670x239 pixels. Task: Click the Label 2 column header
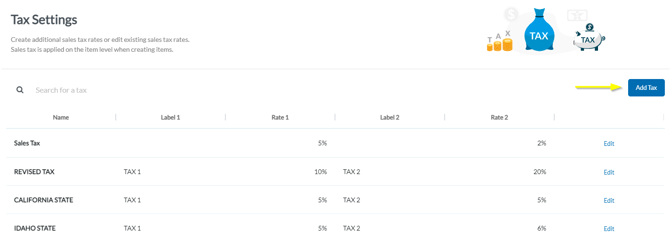tap(390, 117)
